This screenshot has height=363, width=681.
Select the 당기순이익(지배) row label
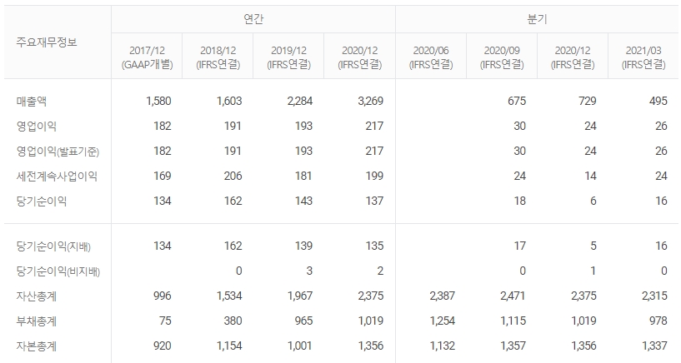pos(53,246)
